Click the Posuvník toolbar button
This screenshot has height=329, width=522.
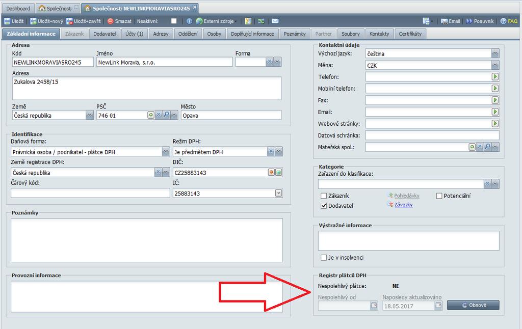pos(480,21)
